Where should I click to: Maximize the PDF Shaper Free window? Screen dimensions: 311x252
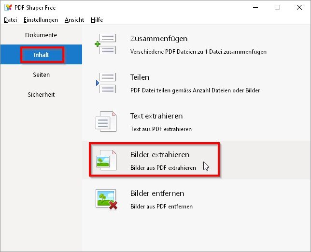(277, 8)
